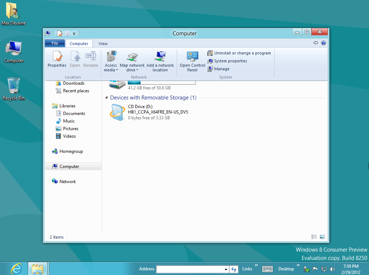Click the local disk capacity bar
369x275 pixels.
click(x=162, y=82)
